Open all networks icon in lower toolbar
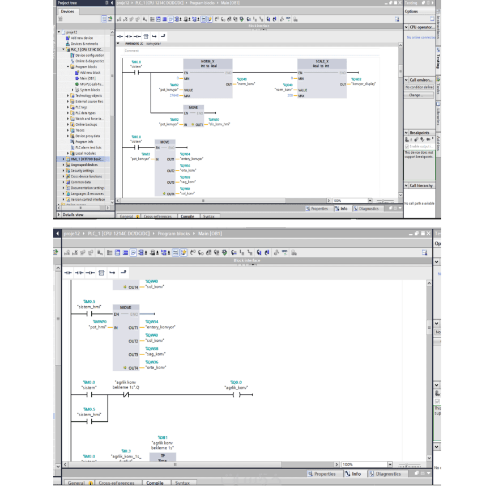This screenshot has height=495, width=503. pos(117,253)
